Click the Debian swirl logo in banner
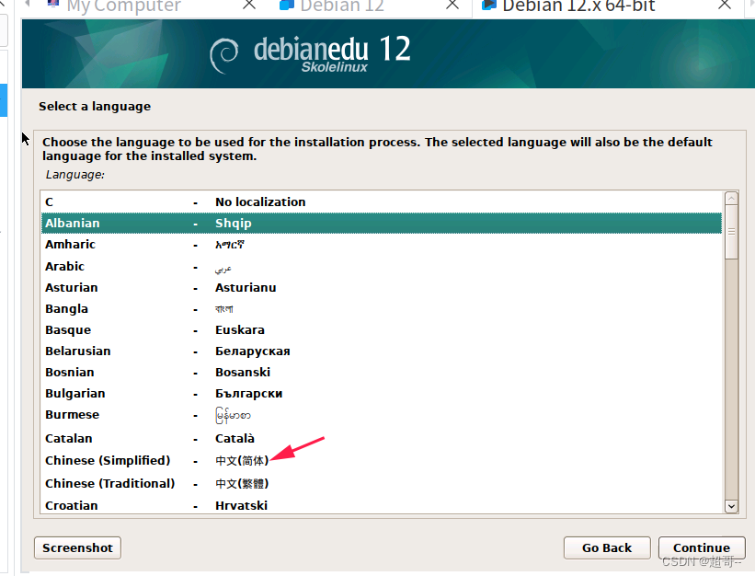This screenshot has height=576, width=755. pyautogui.click(x=223, y=55)
